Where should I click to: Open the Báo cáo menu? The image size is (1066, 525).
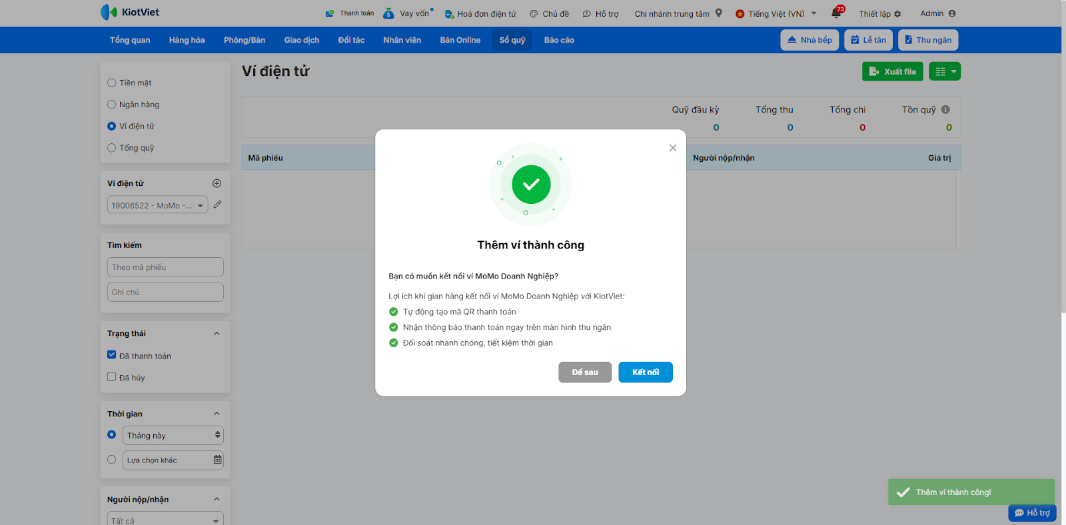(x=559, y=40)
